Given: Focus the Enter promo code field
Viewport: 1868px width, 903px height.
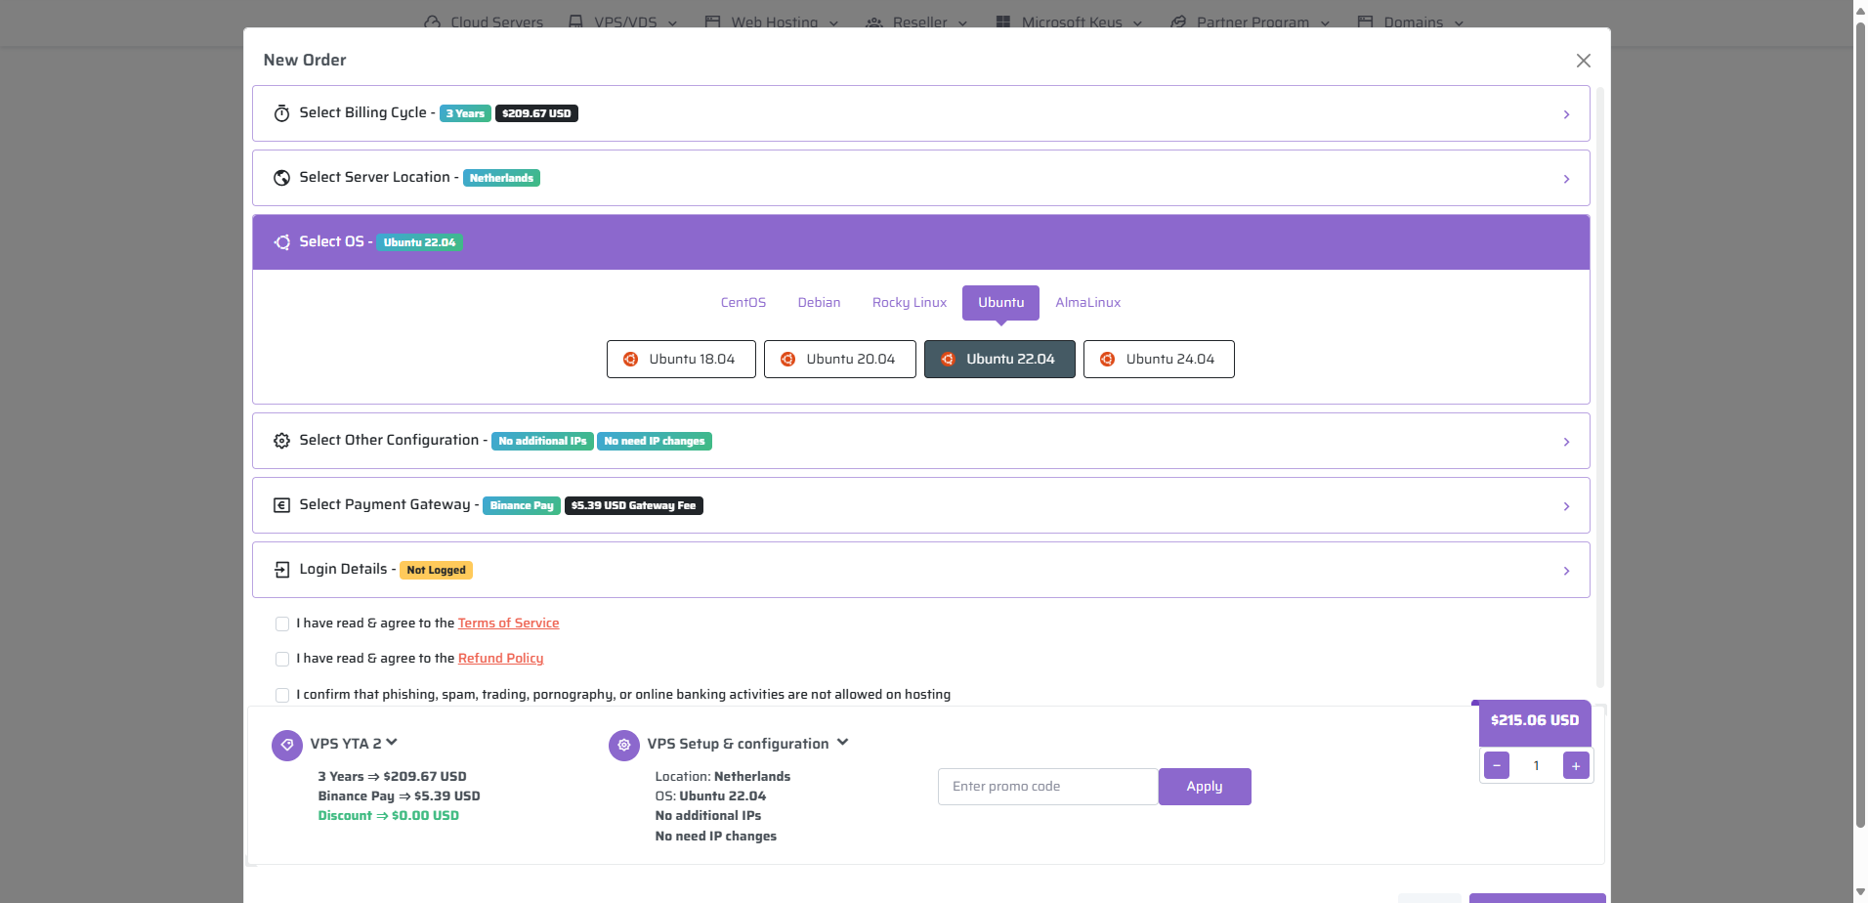Looking at the screenshot, I should 1048,787.
